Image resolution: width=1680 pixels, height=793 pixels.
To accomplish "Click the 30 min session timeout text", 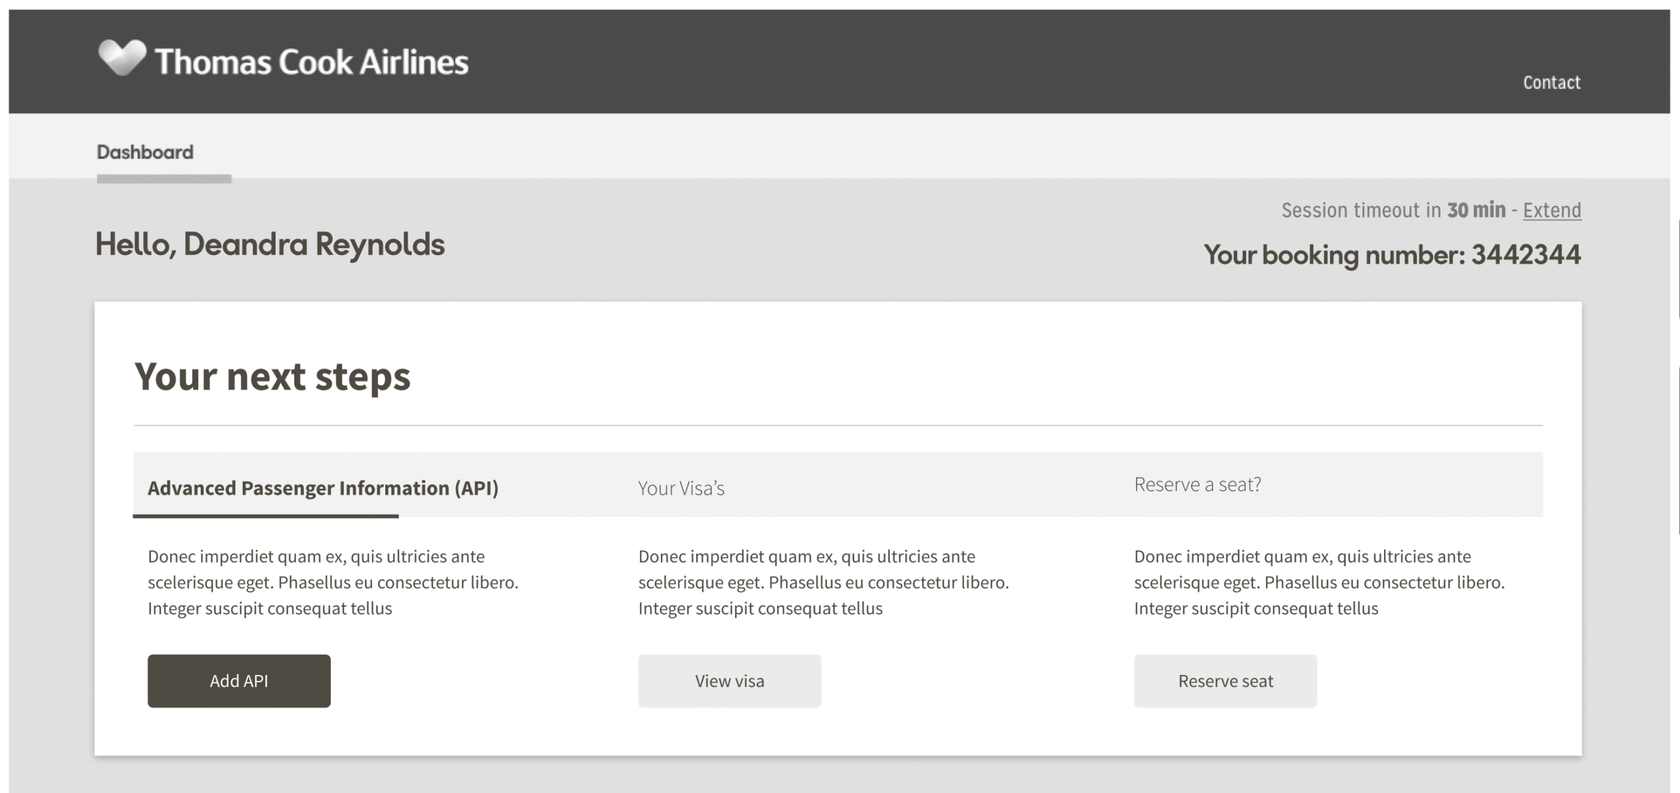I will 1476,211.
